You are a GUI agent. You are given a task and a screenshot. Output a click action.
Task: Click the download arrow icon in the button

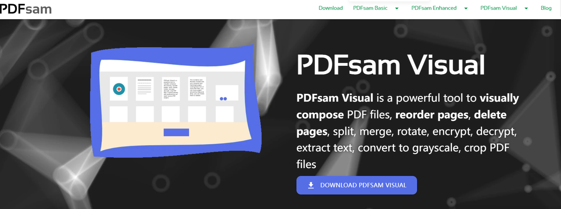(x=311, y=185)
